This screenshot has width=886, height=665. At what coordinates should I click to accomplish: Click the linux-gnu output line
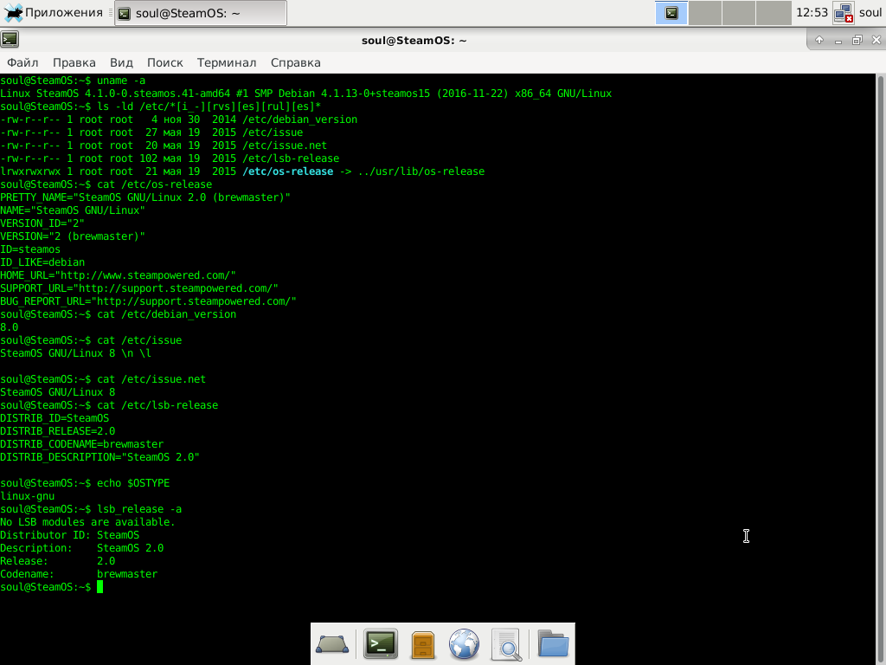[27, 496]
